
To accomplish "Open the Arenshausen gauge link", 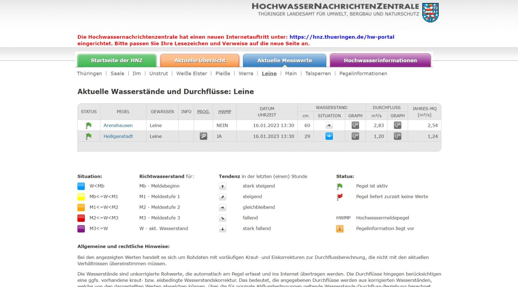I will coord(118,125).
